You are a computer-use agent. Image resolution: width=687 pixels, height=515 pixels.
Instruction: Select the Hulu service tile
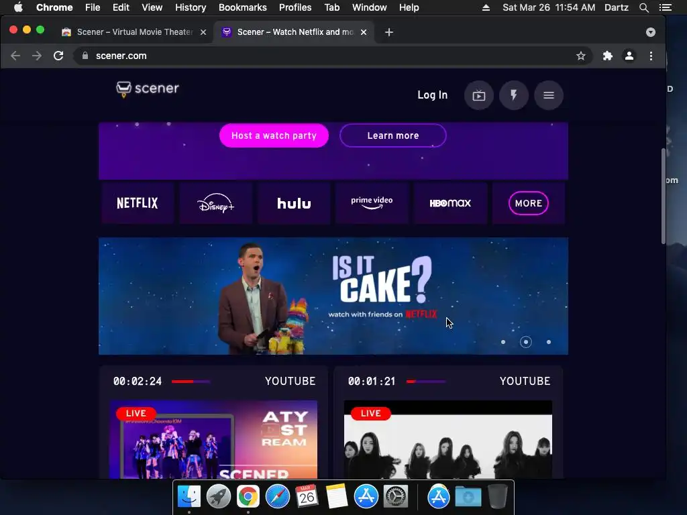294,203
